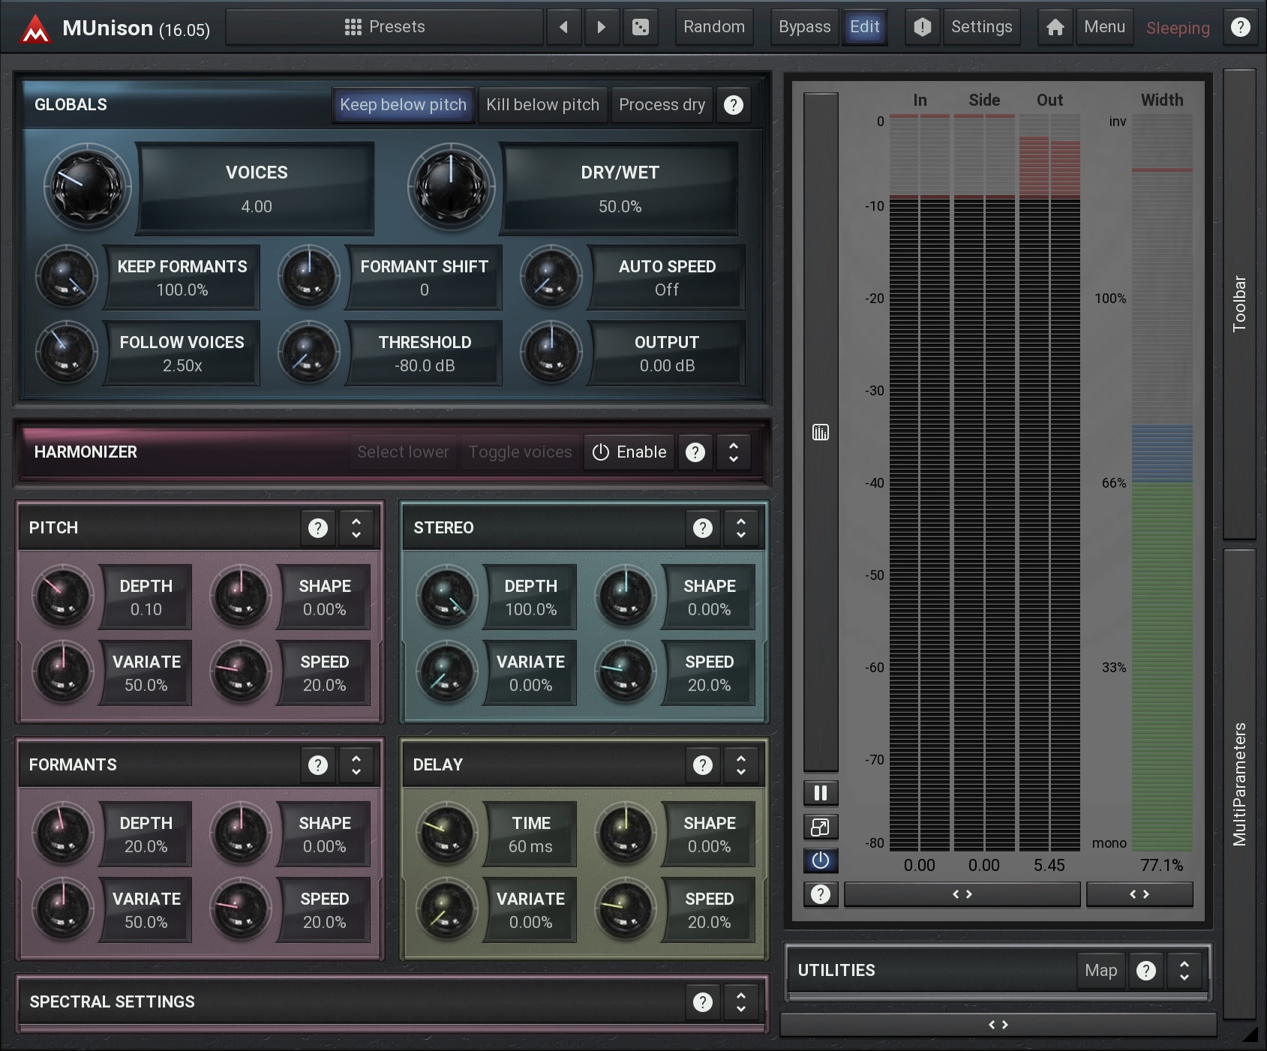This screenshot has width=1267, height=1051.
Task: Click Toggle voices in Harmonizer
Action: tap(520, 452)
